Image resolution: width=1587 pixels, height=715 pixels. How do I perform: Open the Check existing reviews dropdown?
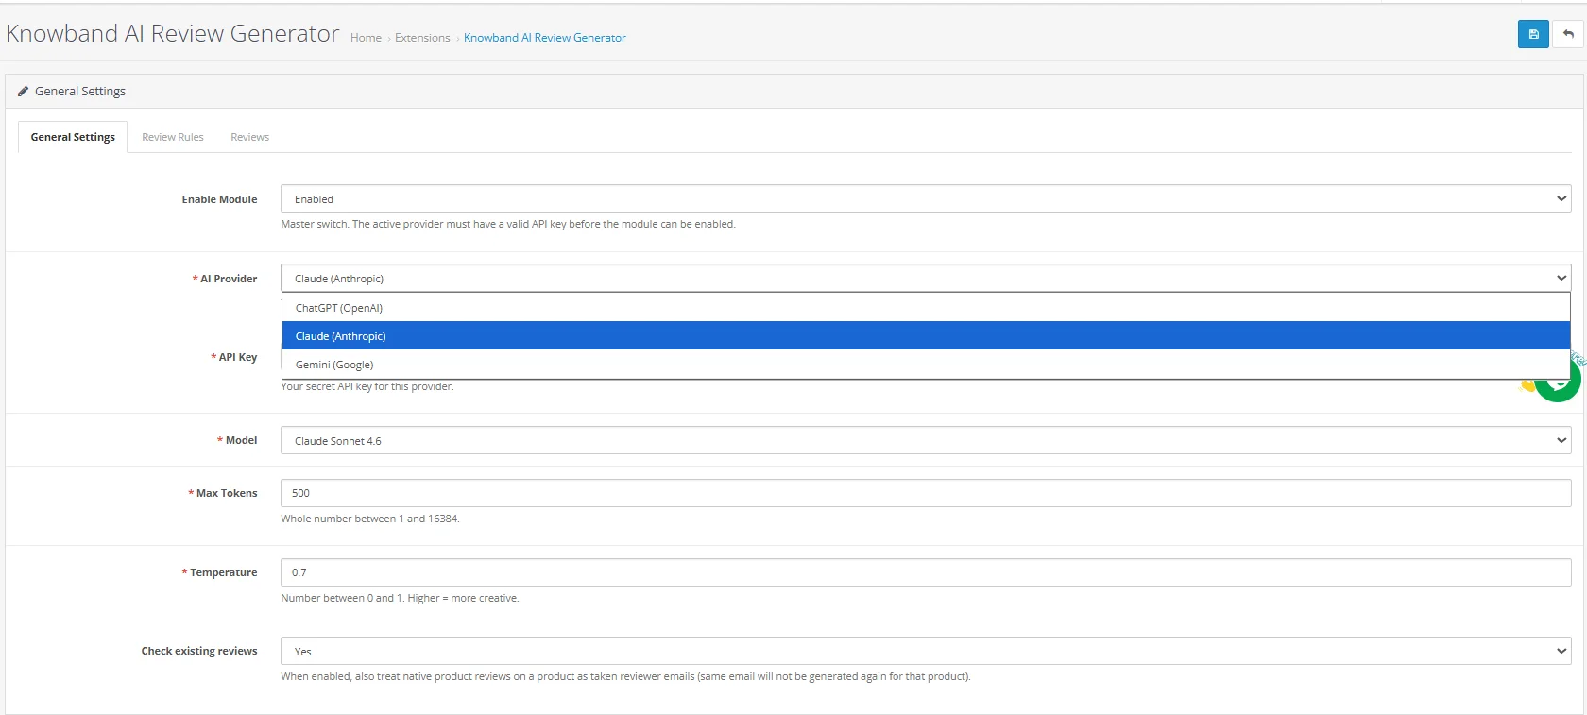click(x=926, y=651)
